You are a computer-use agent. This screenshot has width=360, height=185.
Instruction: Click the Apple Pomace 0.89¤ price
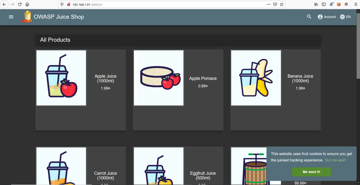pos(203,86)
